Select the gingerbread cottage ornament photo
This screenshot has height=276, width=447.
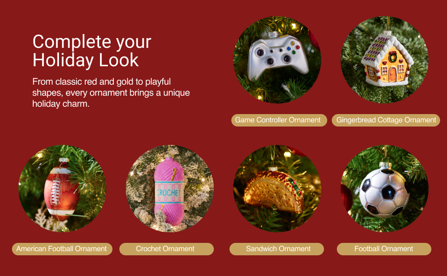[x=385, y=60]
